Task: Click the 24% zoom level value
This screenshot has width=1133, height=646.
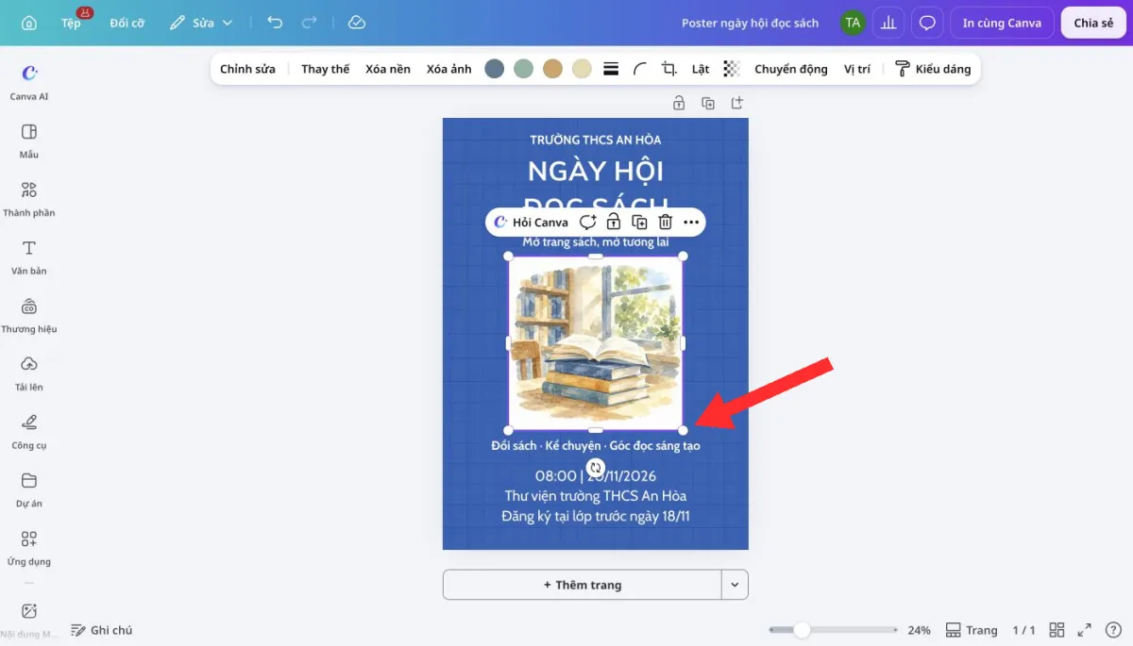Action: pos(920,630)
